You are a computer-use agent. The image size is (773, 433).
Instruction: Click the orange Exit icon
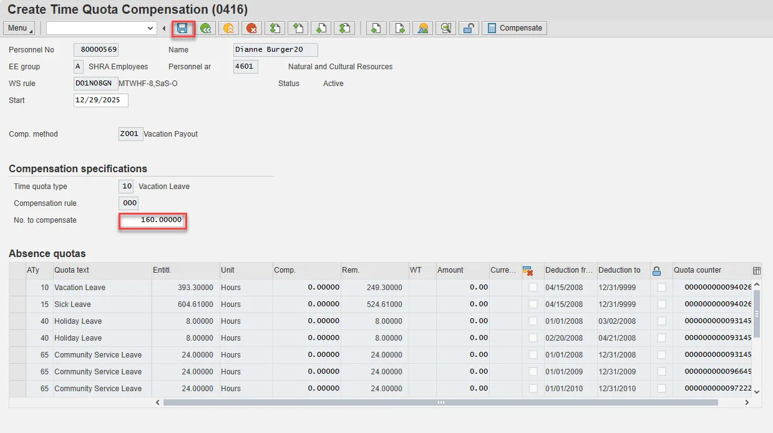tap(229, 28)
